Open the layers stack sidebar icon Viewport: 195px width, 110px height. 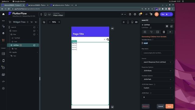(x=3, y=33)
